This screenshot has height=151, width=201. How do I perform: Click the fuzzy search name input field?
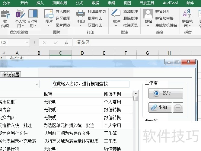tap(91, 84)
